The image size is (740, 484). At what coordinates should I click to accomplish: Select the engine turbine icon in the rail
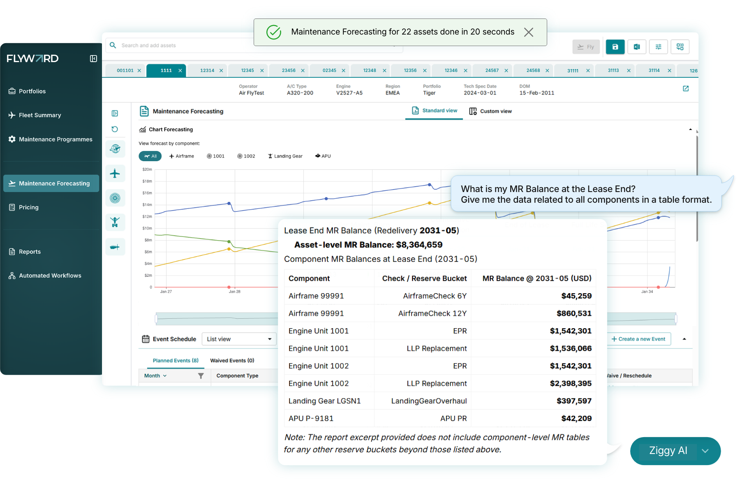point(115,198)
